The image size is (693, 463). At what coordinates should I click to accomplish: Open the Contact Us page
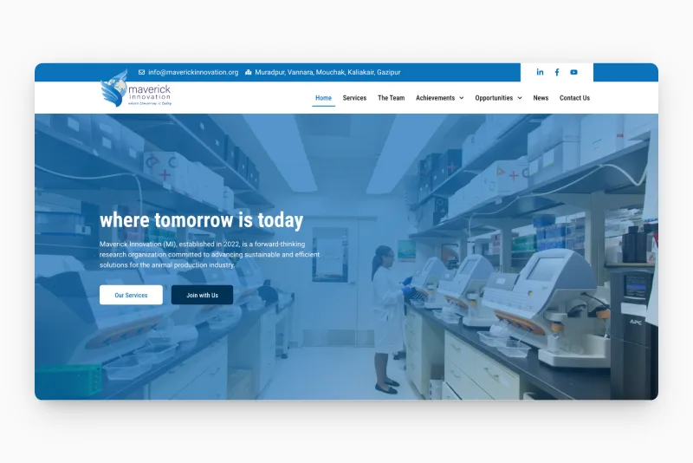(574, 98)
